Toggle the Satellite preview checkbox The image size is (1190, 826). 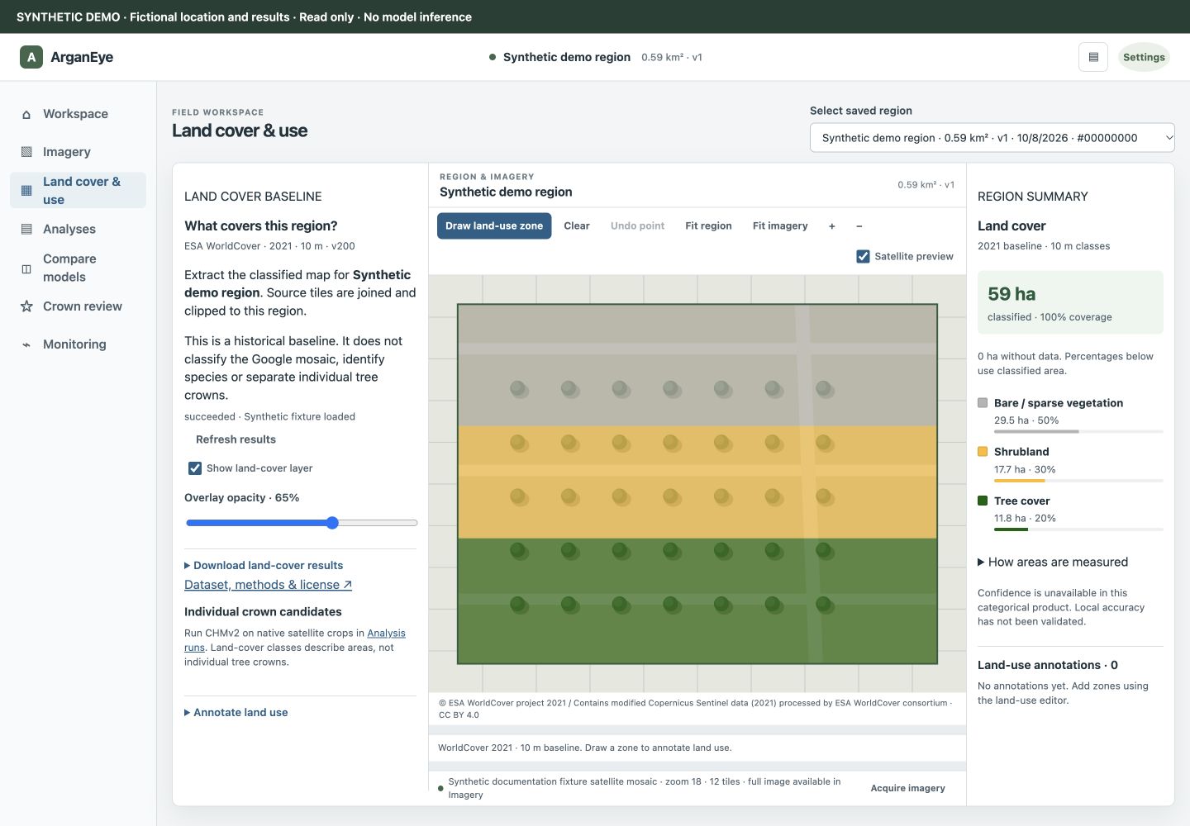click(x=863, y=256)
